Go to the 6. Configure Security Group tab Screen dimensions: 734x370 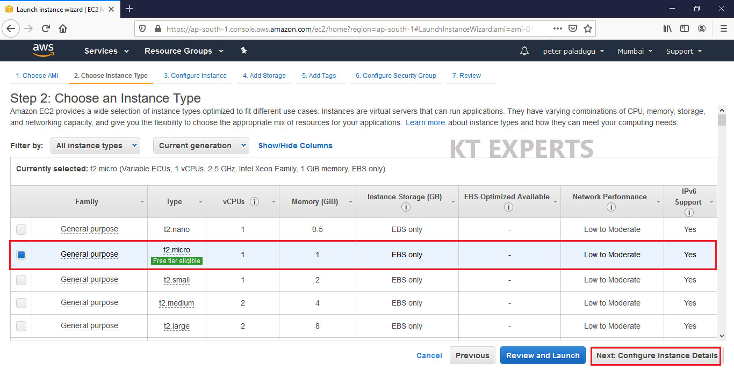pos(395,76)
